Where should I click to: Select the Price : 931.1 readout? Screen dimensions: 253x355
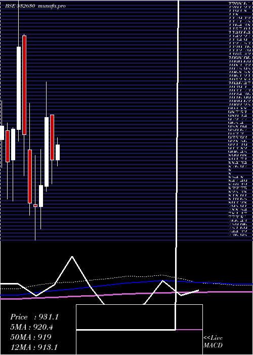pyautogui.click(x=34, y=317)
